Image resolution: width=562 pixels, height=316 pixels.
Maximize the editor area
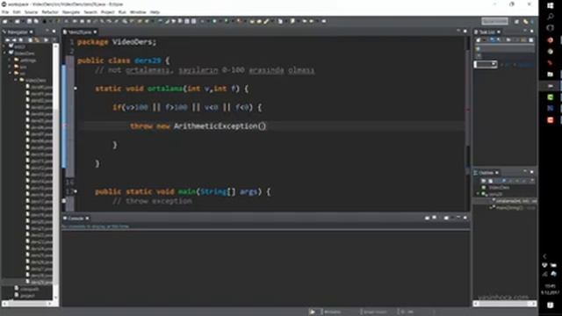tap(465, 32)
